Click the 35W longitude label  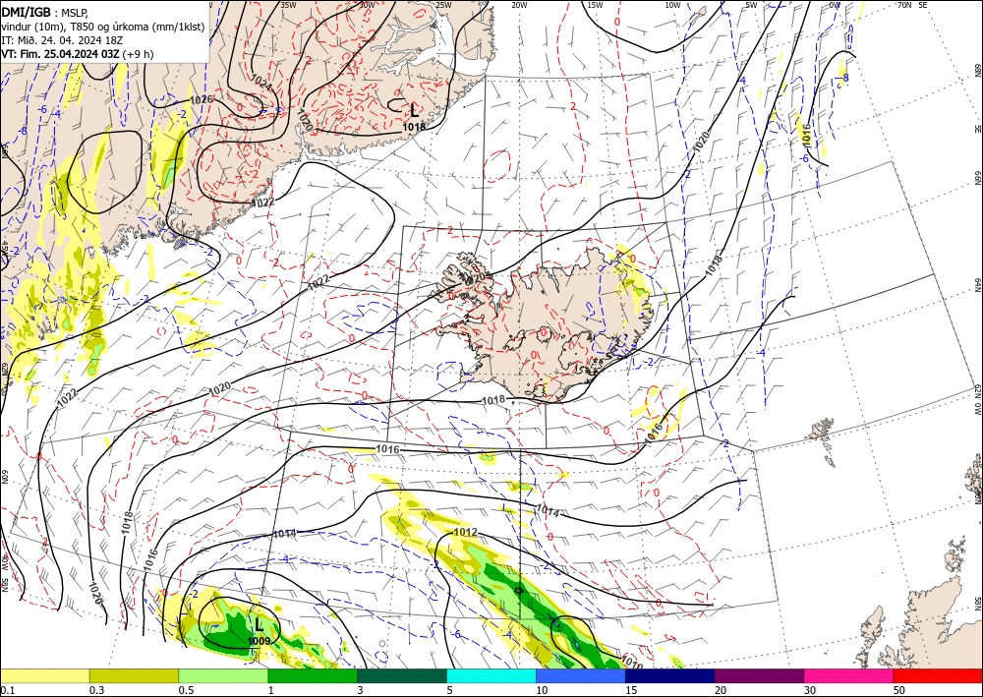[288, 5]
